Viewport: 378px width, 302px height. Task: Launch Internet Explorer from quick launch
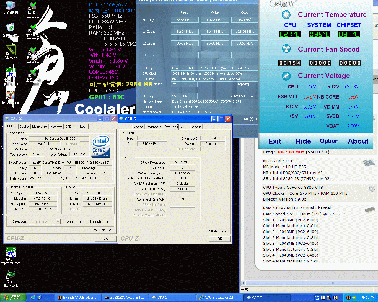(33, 298)
